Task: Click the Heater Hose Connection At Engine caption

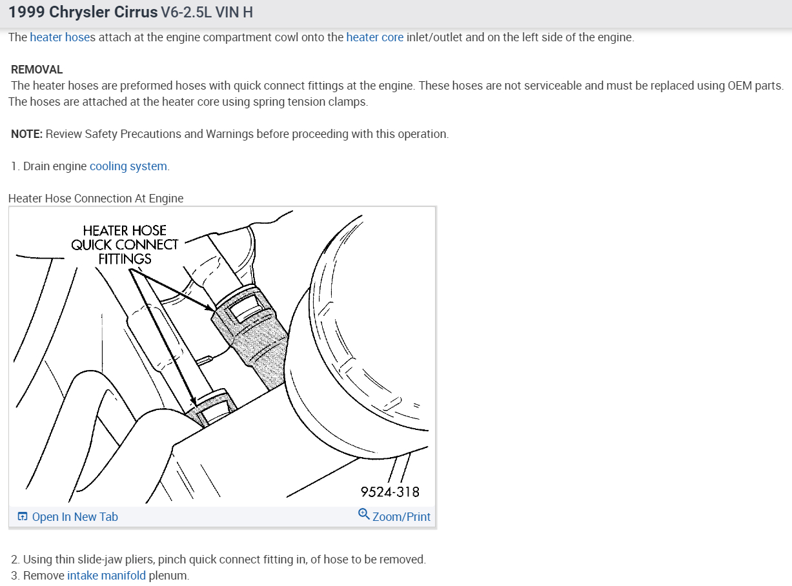Action: (96, 199)
